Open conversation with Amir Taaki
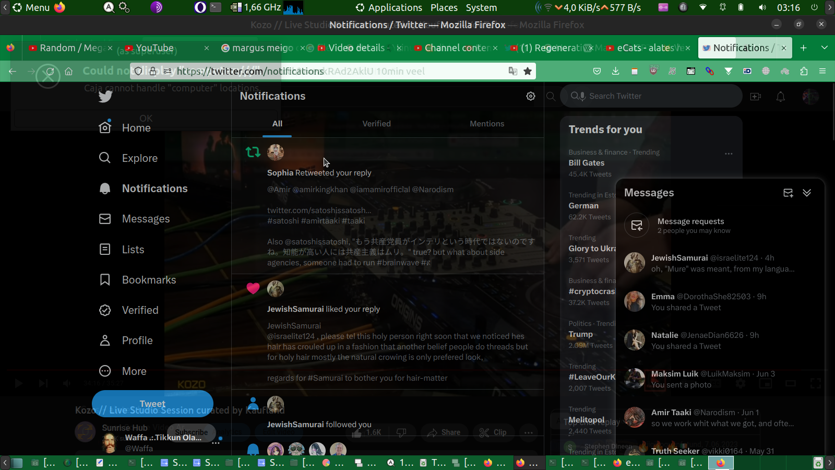Image resolution: width=835 pixels, height=470 pixels. point(720,418)
